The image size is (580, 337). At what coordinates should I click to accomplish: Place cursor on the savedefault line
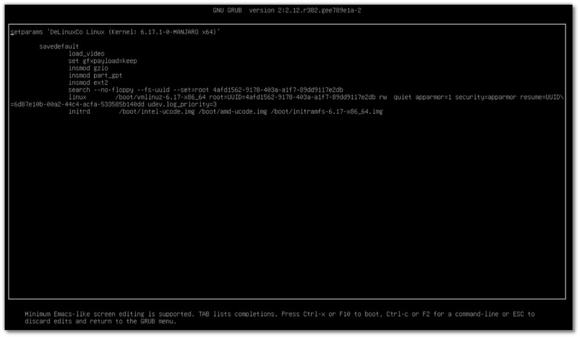[59, 46]
